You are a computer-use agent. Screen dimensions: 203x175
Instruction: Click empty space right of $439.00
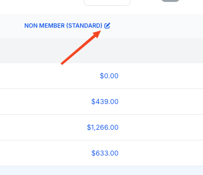tap(161, 102)
